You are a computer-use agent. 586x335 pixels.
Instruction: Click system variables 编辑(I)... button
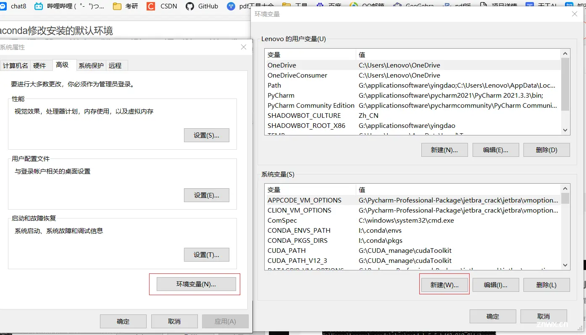pyautogui.click(x=496, y=285)
